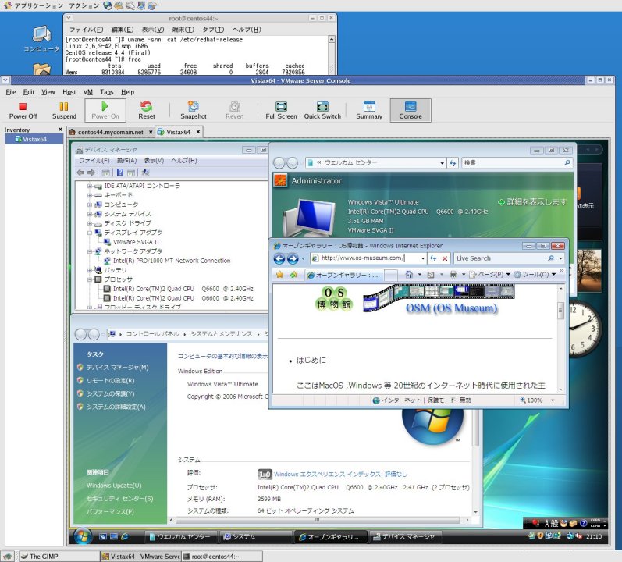
Task: Expand the IDE ATA/ATAPI controllers node
Action: 90,186
